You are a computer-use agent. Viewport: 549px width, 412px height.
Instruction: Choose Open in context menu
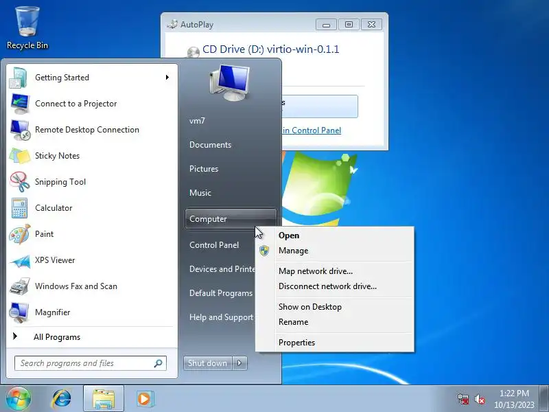[x=335, y=236]
